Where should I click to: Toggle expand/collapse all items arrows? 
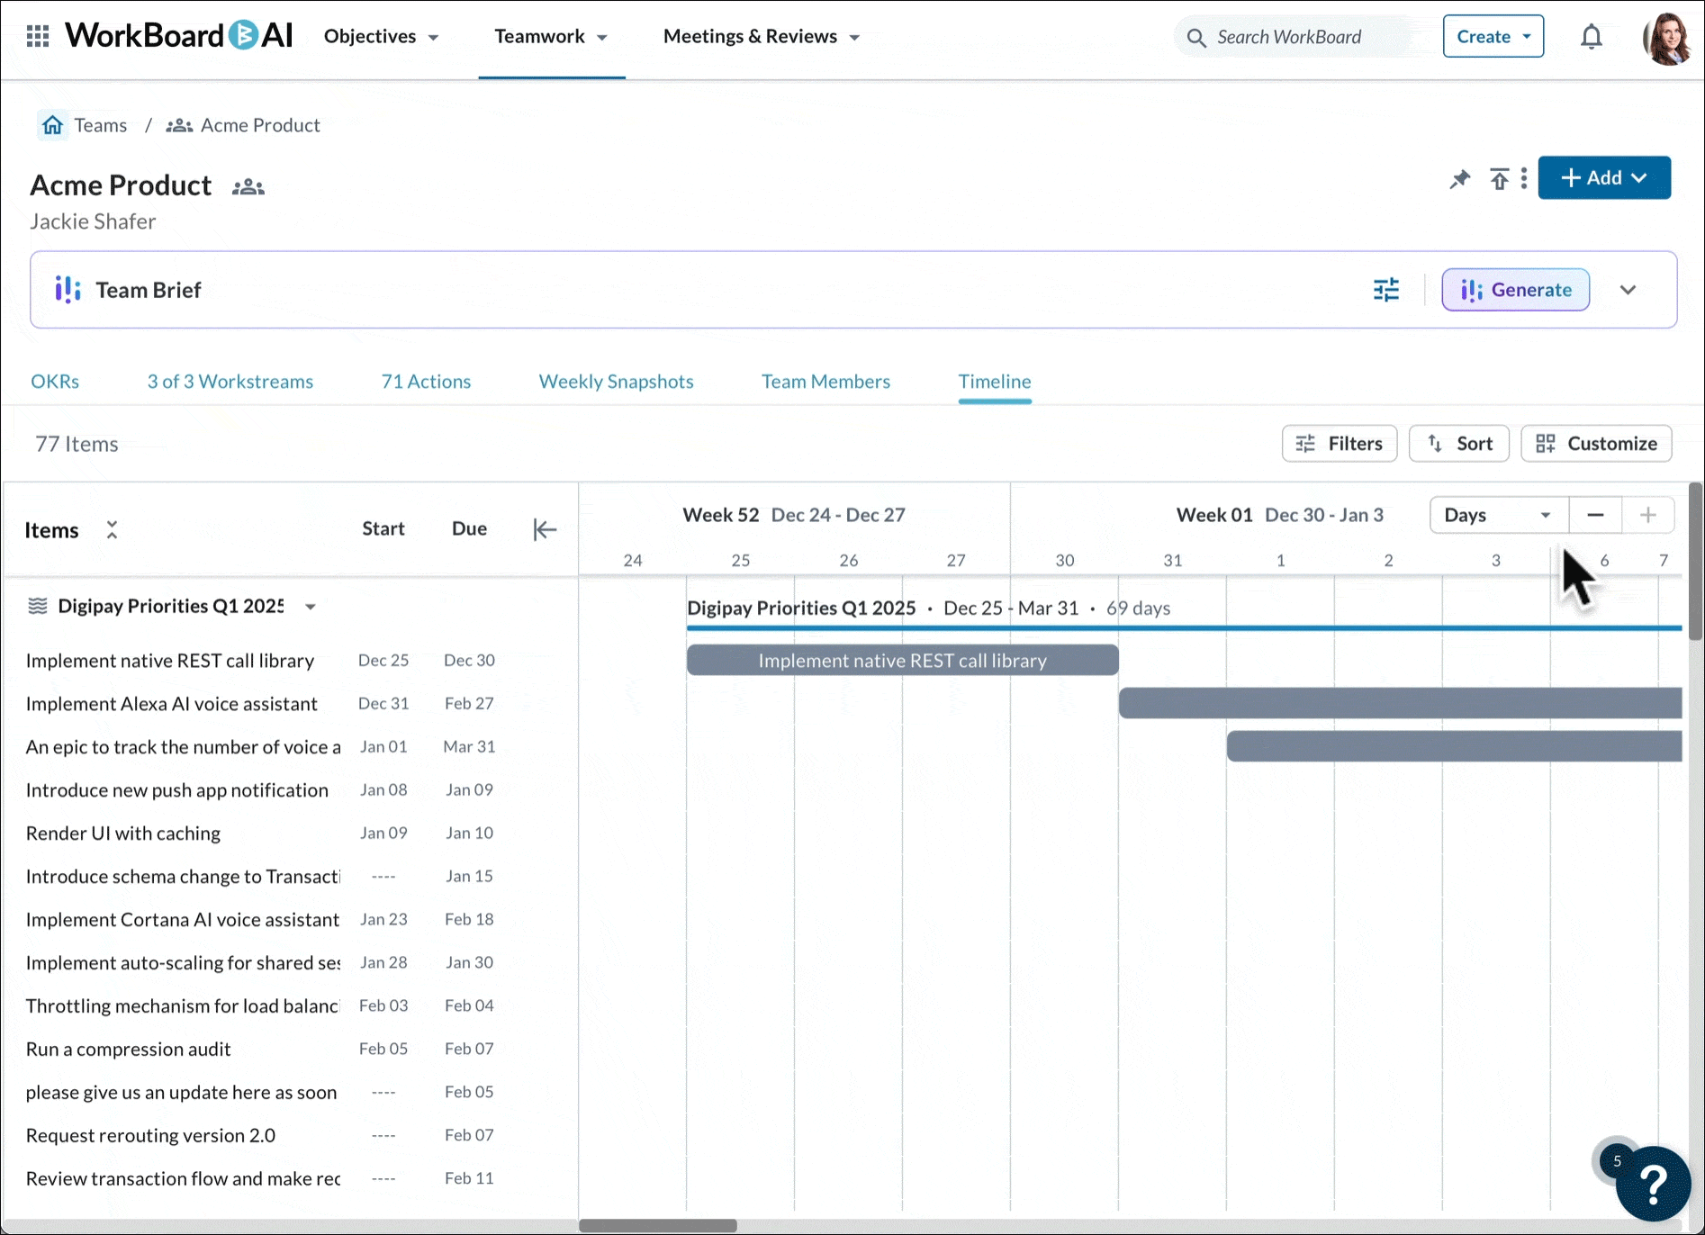coord(112,529)
